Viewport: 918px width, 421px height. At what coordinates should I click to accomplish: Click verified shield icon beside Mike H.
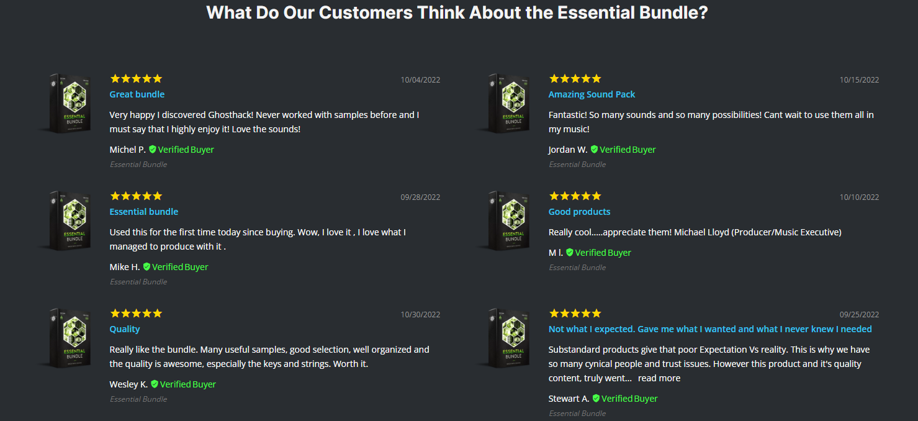pos(146,267)
